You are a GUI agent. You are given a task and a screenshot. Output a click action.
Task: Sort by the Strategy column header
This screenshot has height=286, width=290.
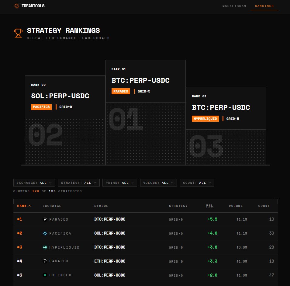click(178, 206)
